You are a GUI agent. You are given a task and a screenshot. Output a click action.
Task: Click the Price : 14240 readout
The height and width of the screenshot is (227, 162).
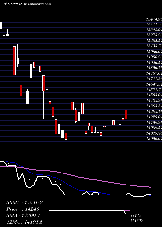click(x=23, y=209)
